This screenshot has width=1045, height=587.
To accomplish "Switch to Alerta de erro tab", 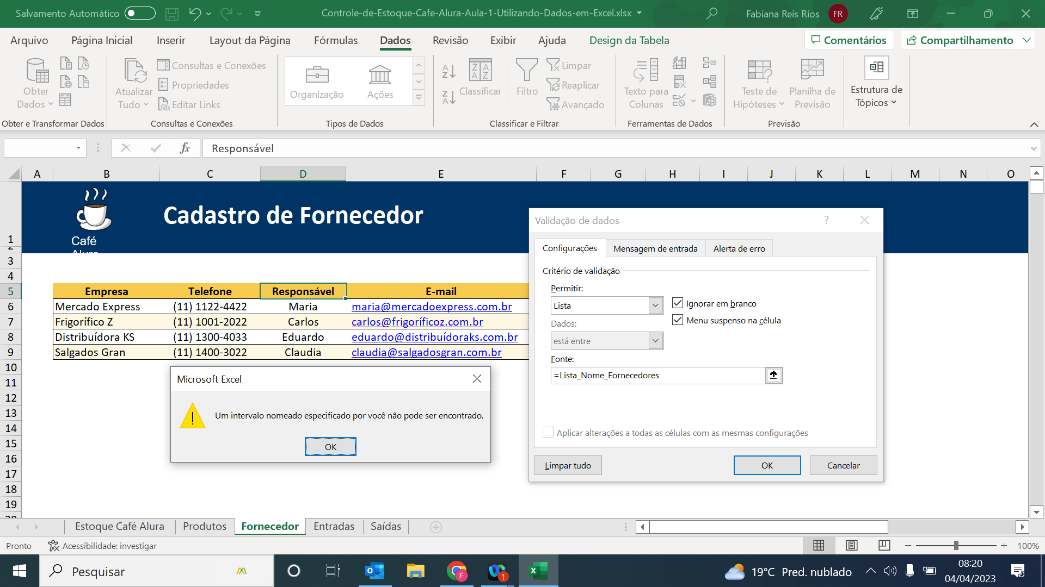I will [739, 248].
